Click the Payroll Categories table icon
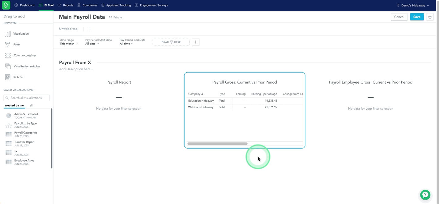The height and width of the screenshot is (204, 439). 9,134
